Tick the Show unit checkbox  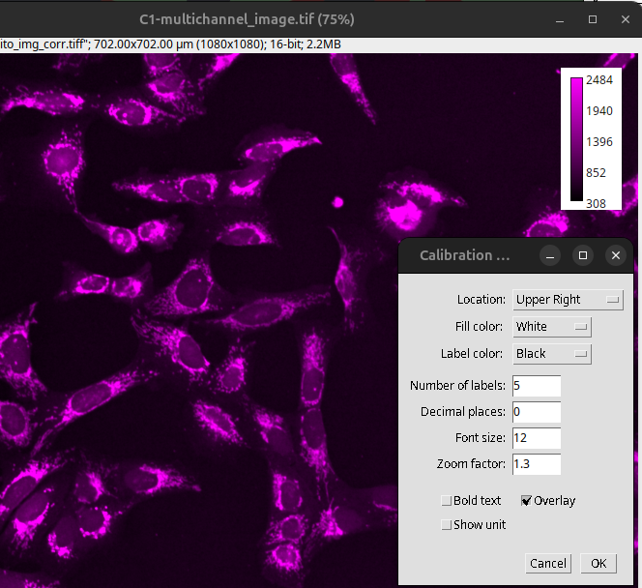(x=447, y=525)
